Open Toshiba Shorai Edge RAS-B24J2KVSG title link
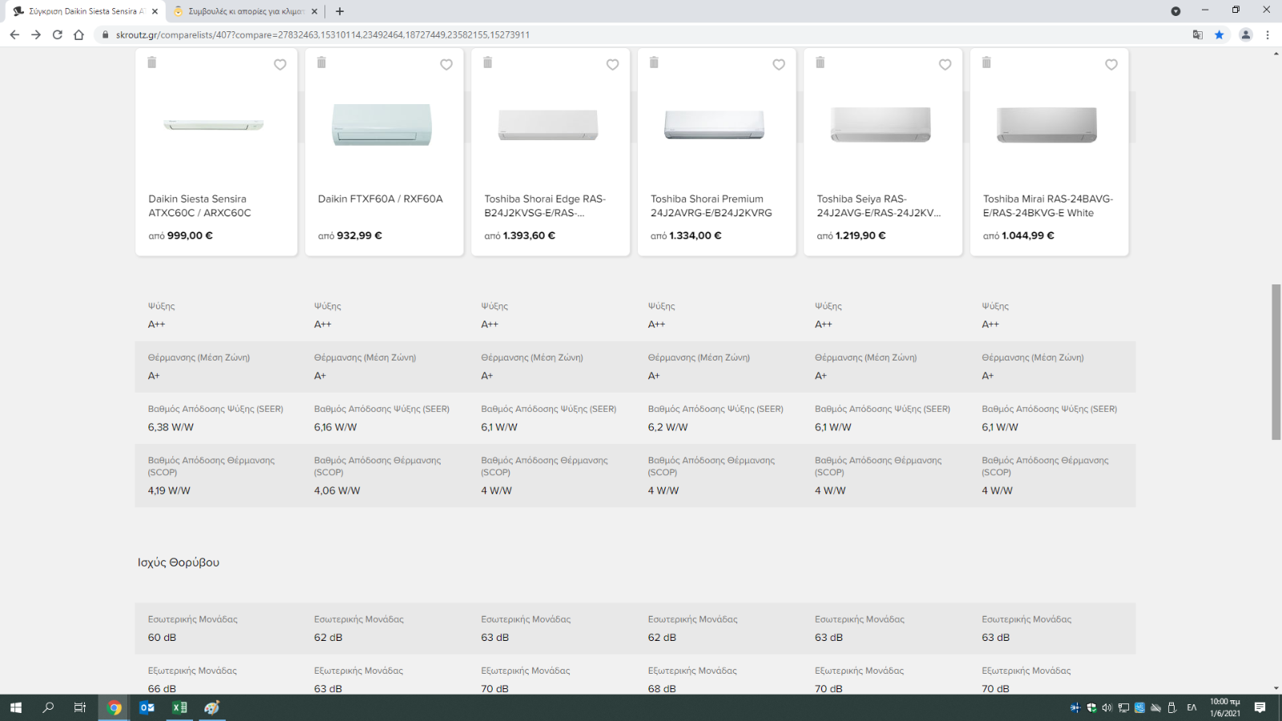Viewport: 1282px width, 721px height. coord(545,206)
